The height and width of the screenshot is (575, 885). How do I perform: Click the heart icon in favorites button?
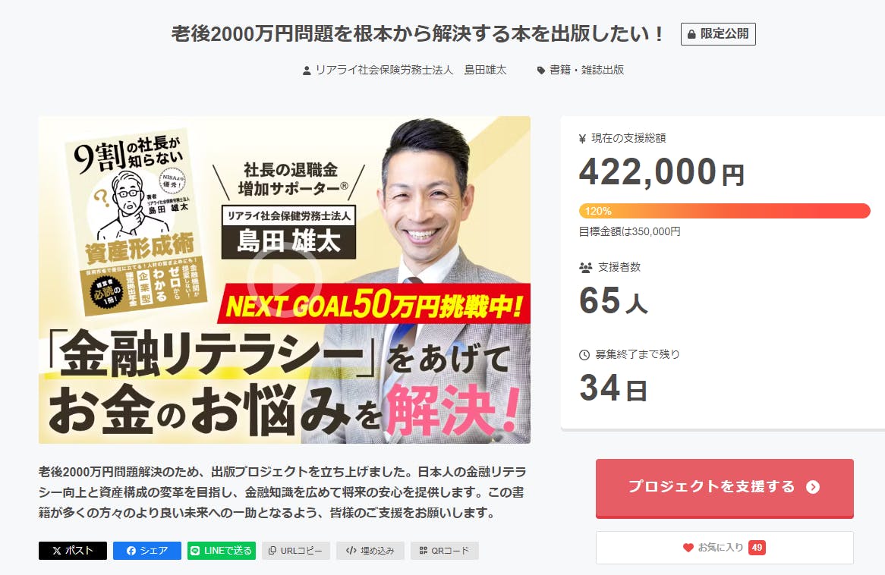point(688,548)
